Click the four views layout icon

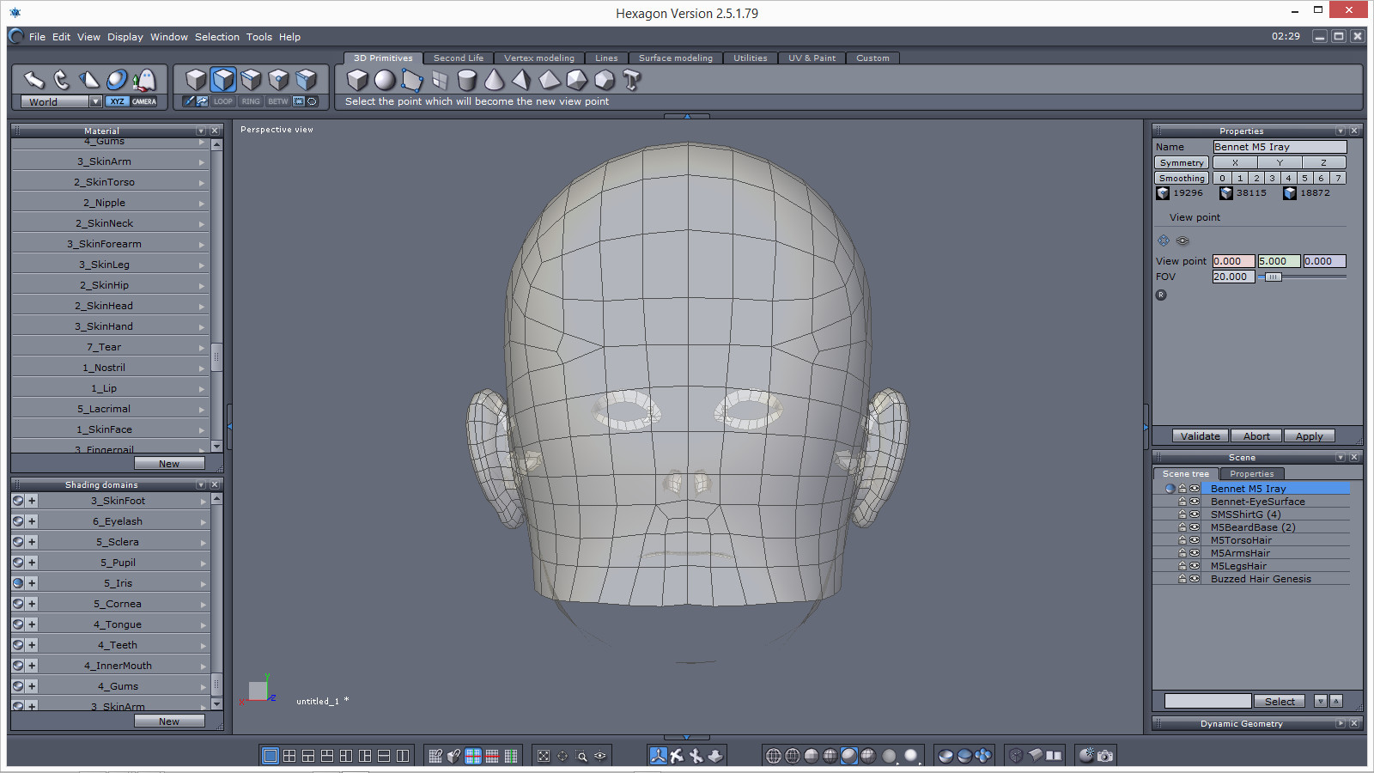pos(289,756)
